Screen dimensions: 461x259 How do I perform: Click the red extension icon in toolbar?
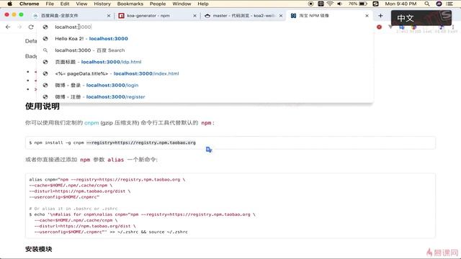(x=380, y=27)
